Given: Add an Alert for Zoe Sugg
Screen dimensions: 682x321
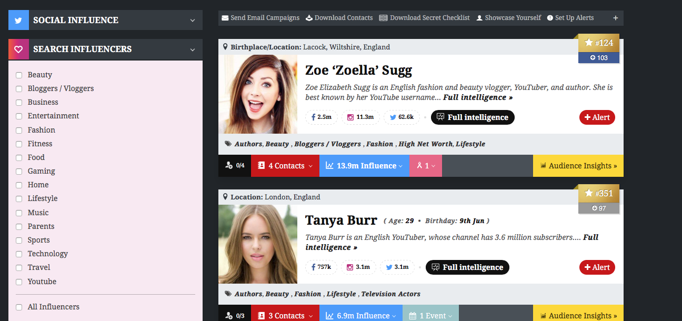Looking at the screenshot, I should (x=597, y=117).
